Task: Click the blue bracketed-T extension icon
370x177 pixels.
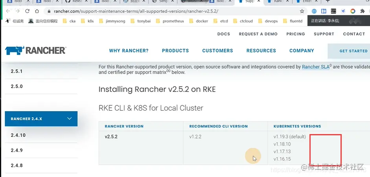Action: [x=324, y=11]
